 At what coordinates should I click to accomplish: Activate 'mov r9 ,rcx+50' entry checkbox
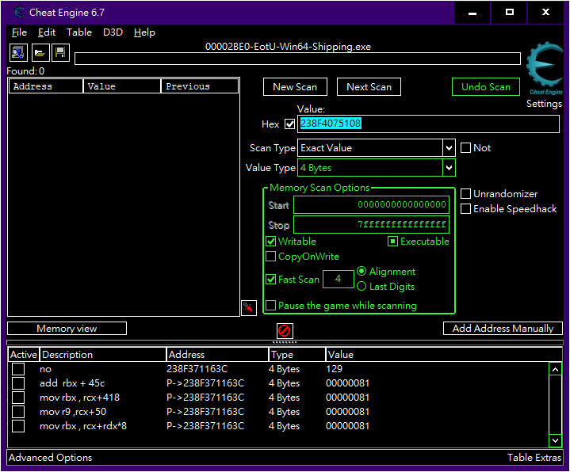(x=18, y=412)
